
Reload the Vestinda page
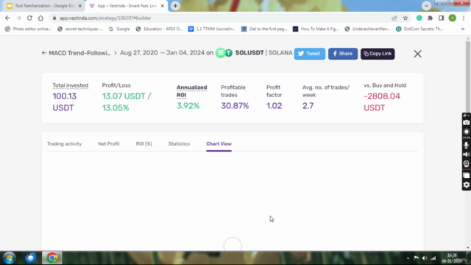tap(29, 18)
